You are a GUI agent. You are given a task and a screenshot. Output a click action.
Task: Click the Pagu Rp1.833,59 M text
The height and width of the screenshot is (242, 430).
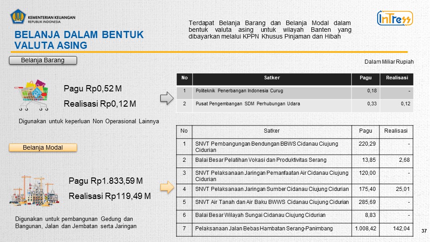click(x=106, y=181)
